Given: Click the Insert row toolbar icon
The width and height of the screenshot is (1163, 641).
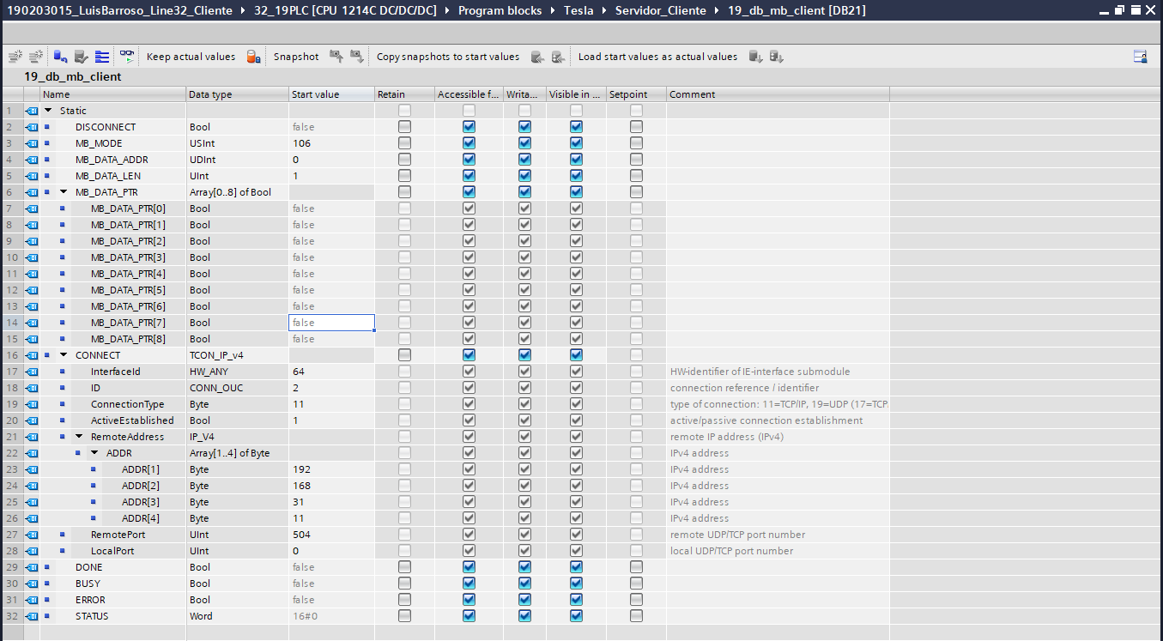Looking at the screenshot, I should click(15, 57).
